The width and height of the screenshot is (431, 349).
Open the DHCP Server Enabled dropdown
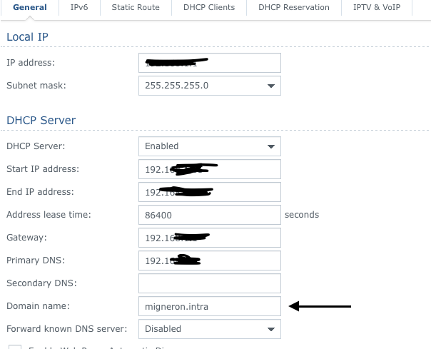pos(209,146)
